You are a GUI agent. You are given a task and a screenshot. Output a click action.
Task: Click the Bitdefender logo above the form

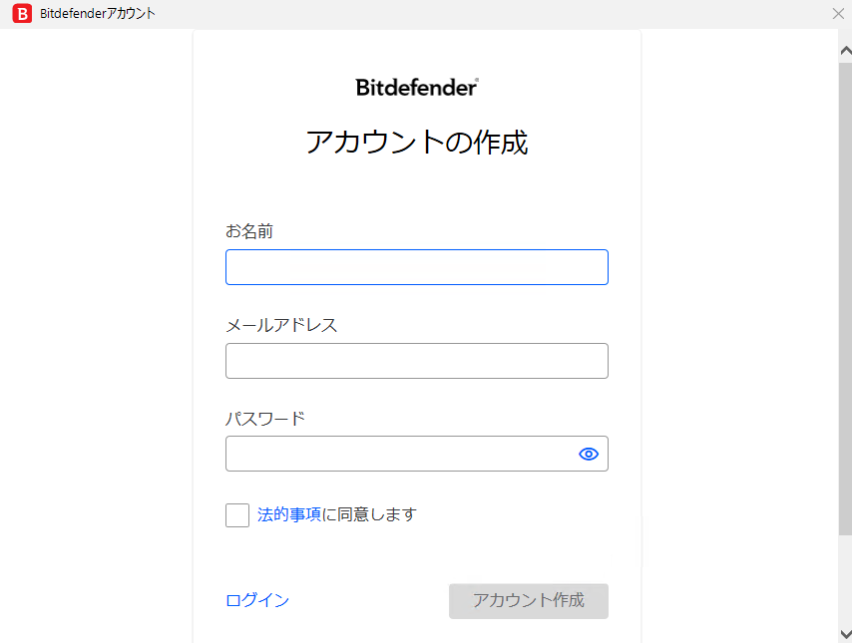(417, 88)
